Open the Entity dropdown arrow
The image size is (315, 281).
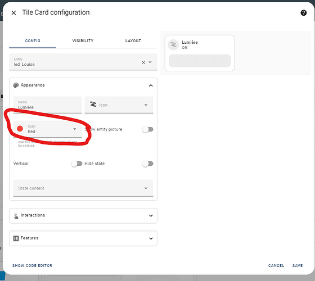(x=150, y=62)
